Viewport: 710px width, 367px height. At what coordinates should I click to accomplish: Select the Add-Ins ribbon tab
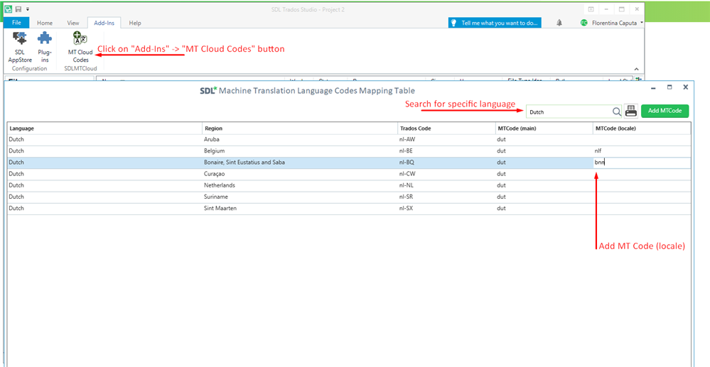point(104,23)
